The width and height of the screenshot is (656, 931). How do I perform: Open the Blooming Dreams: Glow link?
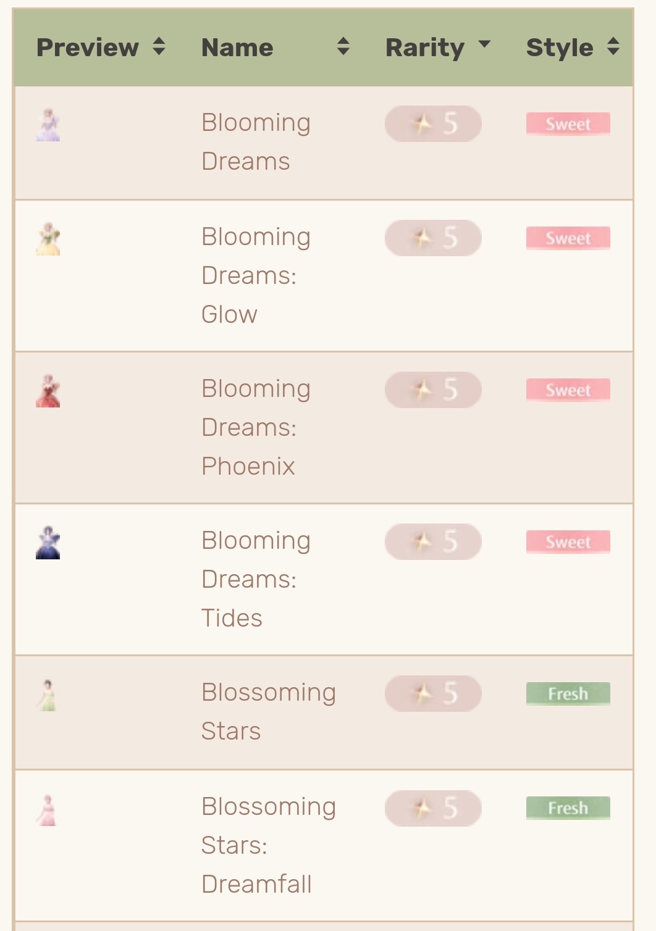pyautogui.click(x=256, y=275)
